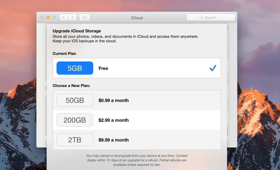Viewport: 280px width, 170px height.
Task: Click the iCloud window title
Action: pos(137,18)
